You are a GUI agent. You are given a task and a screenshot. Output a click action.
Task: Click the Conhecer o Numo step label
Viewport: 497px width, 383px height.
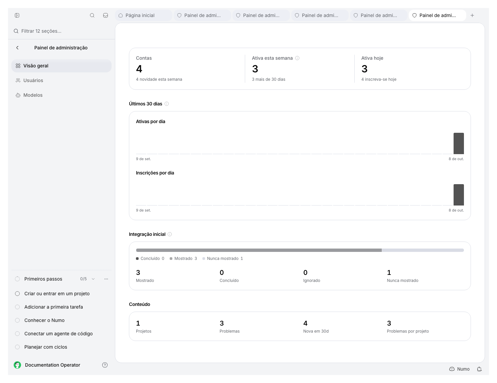pos(44,320)
